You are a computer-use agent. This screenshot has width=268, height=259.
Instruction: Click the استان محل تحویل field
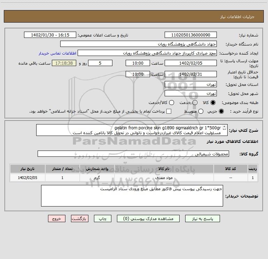pyautogui.click(x=191, y=84)
